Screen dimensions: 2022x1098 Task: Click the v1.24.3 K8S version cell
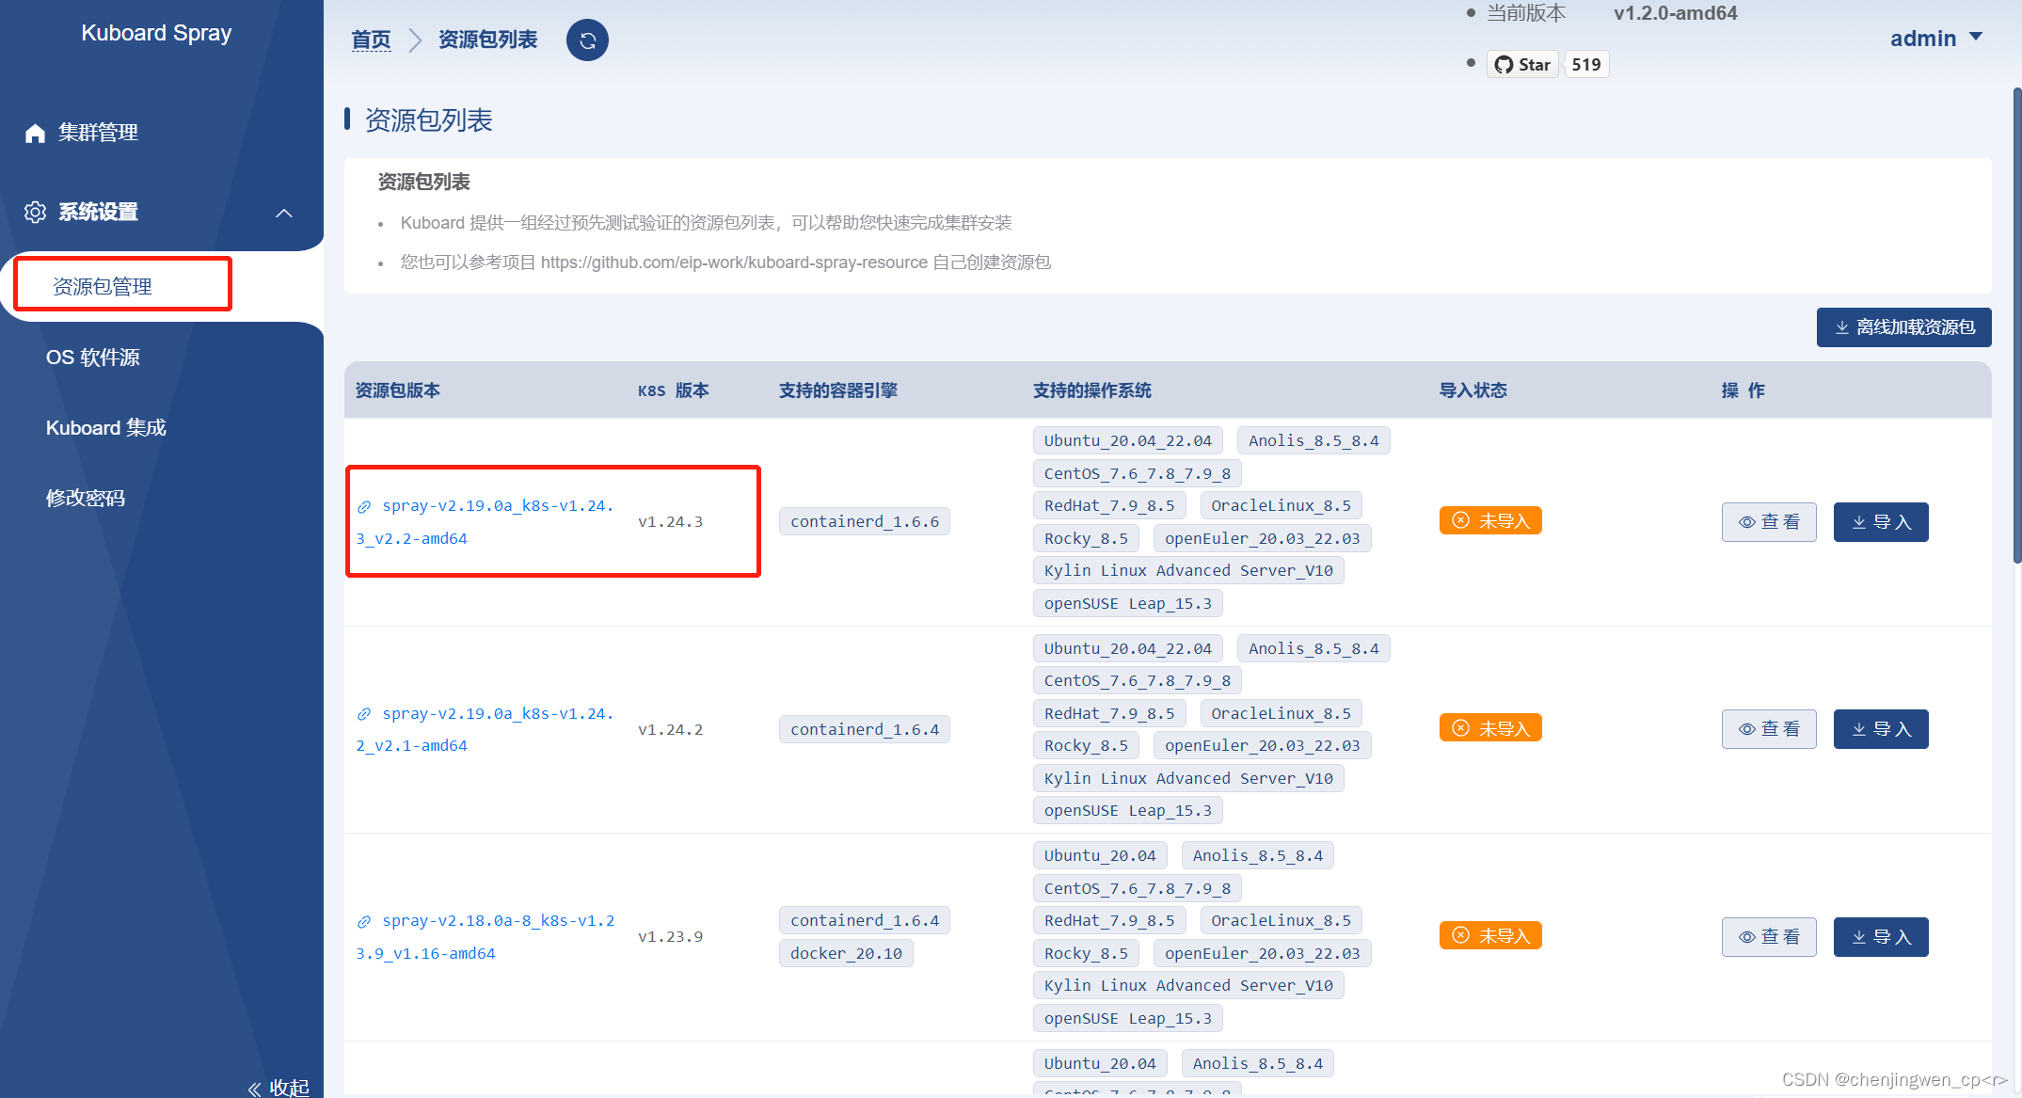pos(670,522)
